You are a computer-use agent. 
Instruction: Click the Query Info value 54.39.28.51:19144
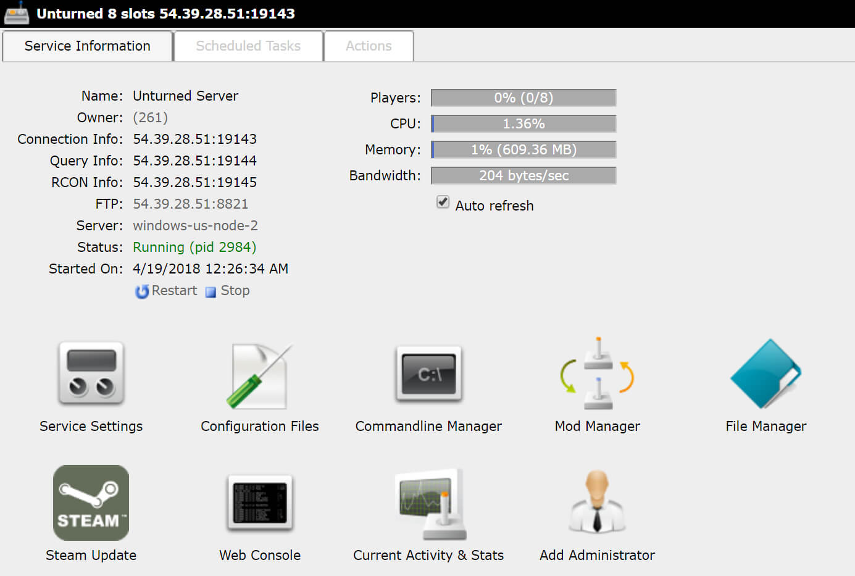pos(195,161)
